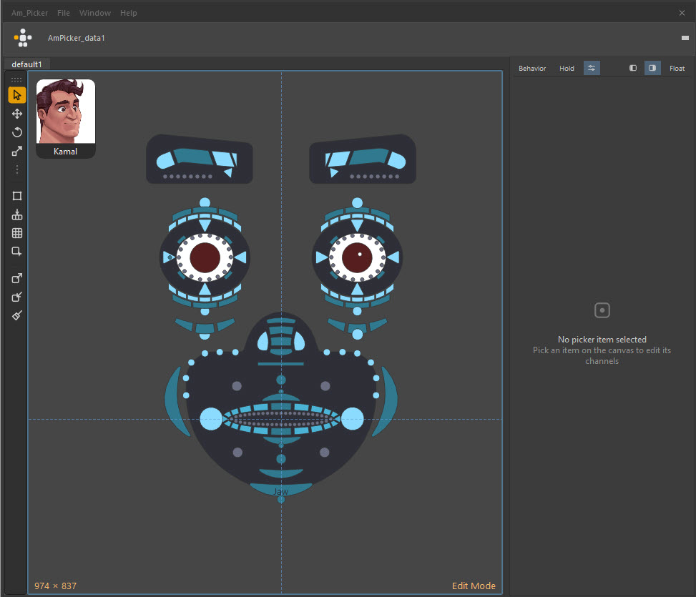The width and height of the screenshot is (696, 597).
Task: Open the Am_Picker menu
Action: [30, 13]
